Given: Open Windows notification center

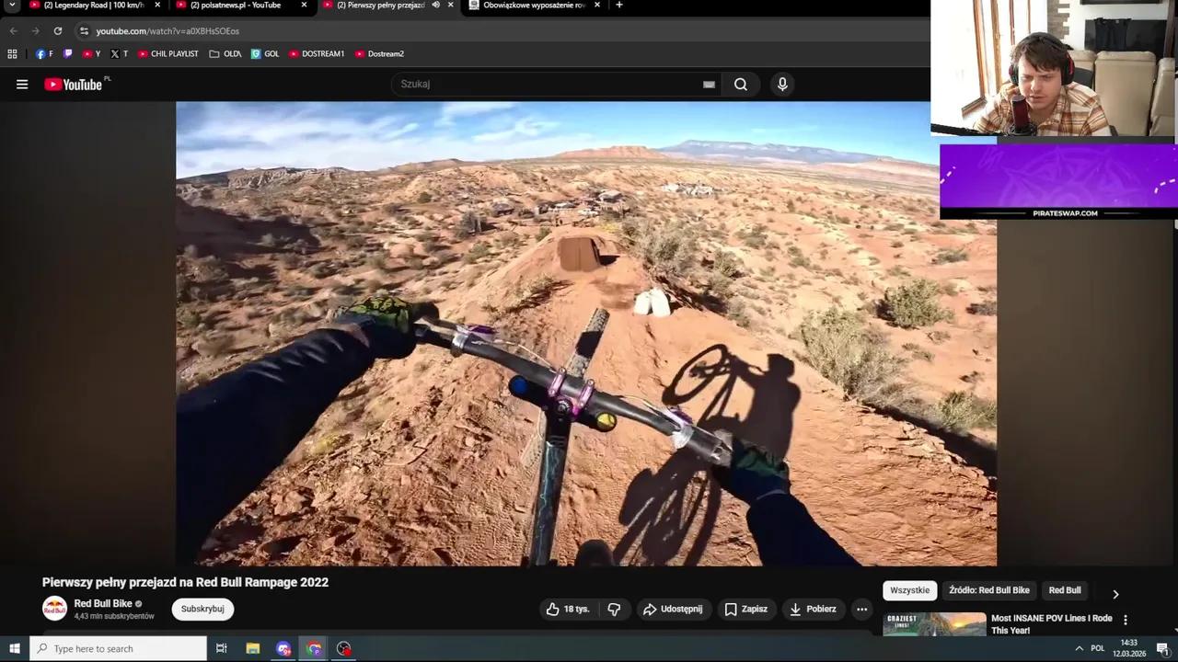Looking at the screenshot, I should pos(1162,648).
